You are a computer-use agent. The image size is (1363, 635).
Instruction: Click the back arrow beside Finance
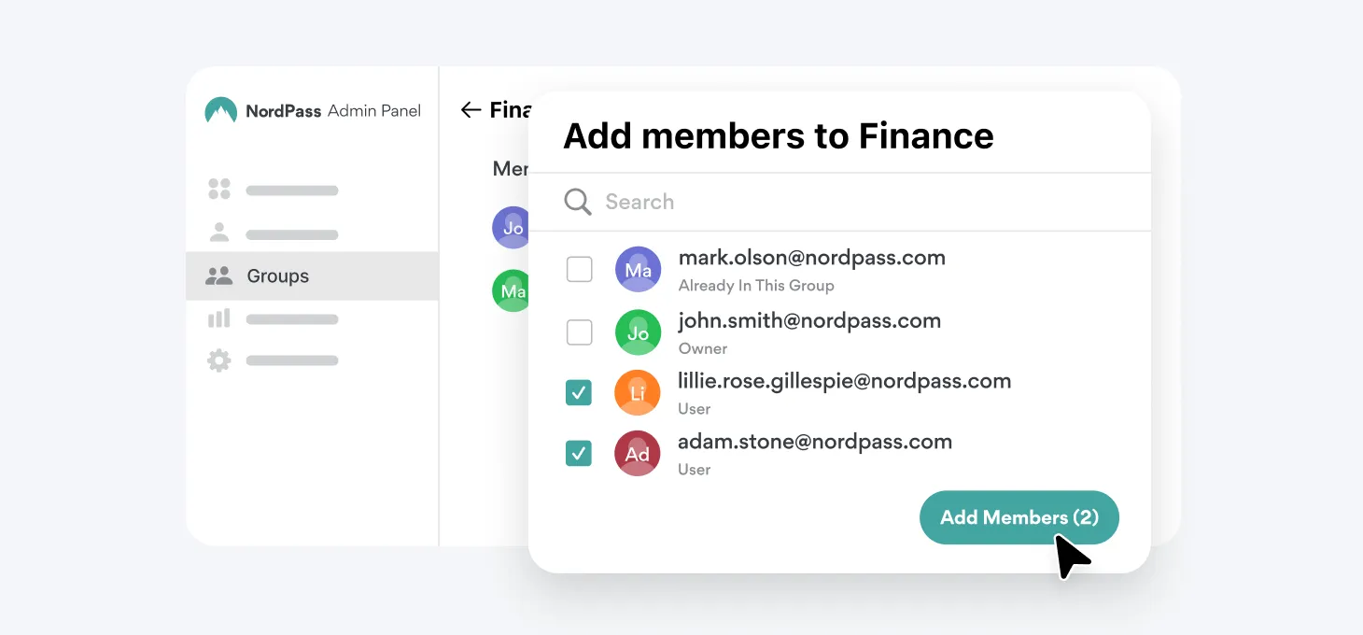pos(471,110)
